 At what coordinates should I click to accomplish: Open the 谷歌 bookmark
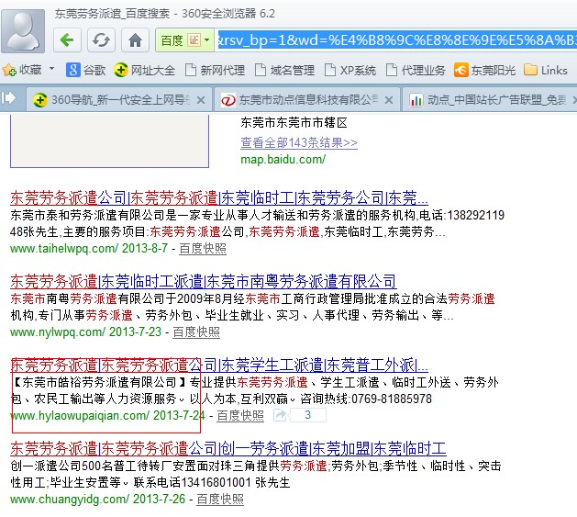point(85,70)
